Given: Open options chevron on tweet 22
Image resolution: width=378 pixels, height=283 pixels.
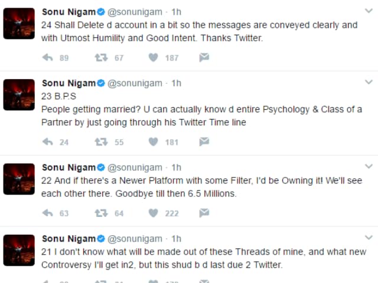Looking at the screenshot, I should (x=369, y=166).
